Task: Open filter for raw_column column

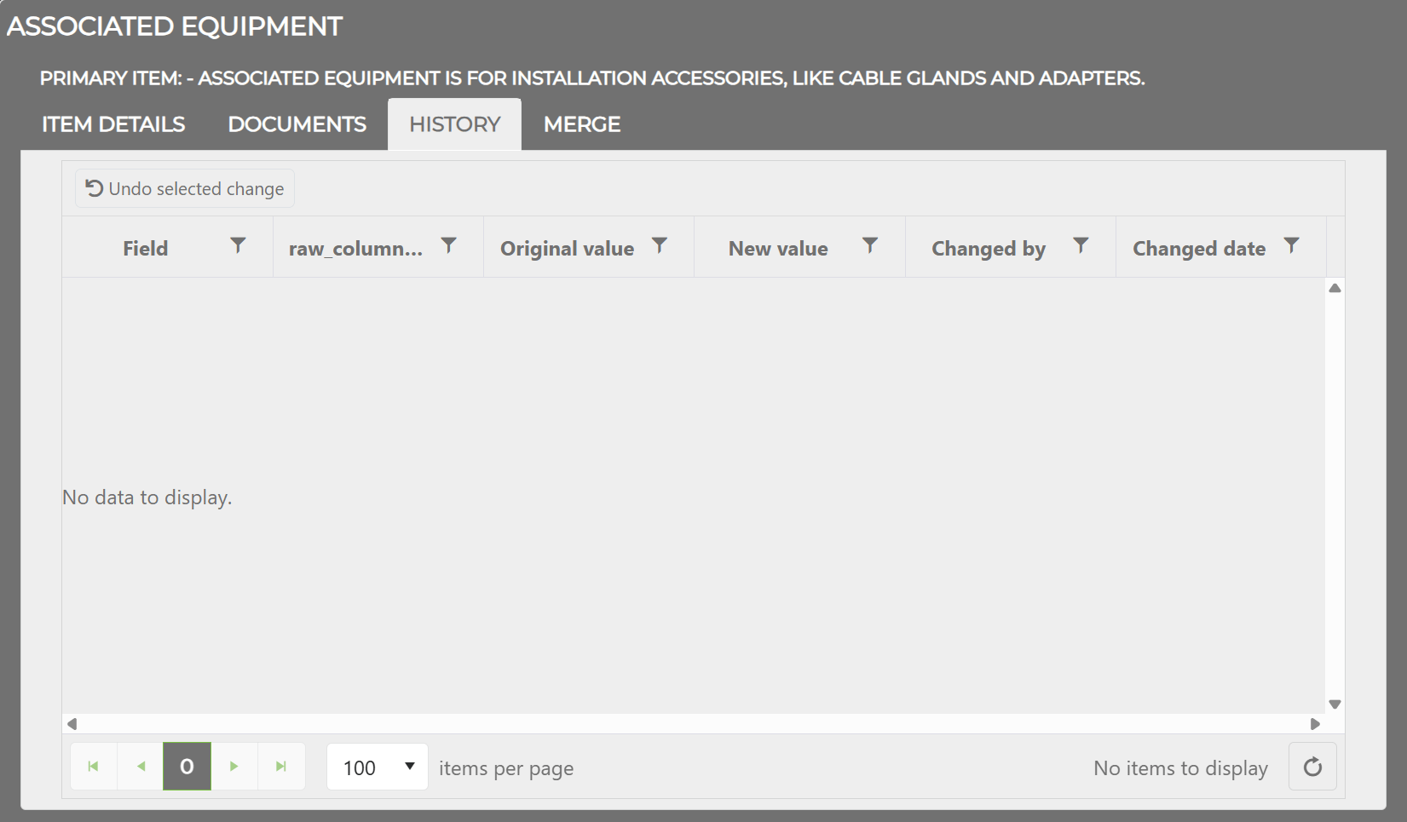Action: click(x=448, y=246)
